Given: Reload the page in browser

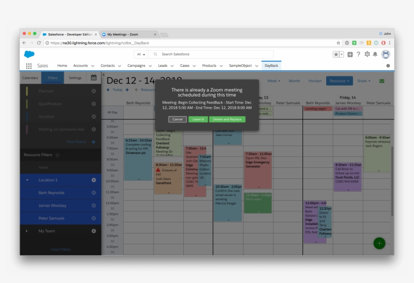Looking at the screenshot, I should 39,43.
